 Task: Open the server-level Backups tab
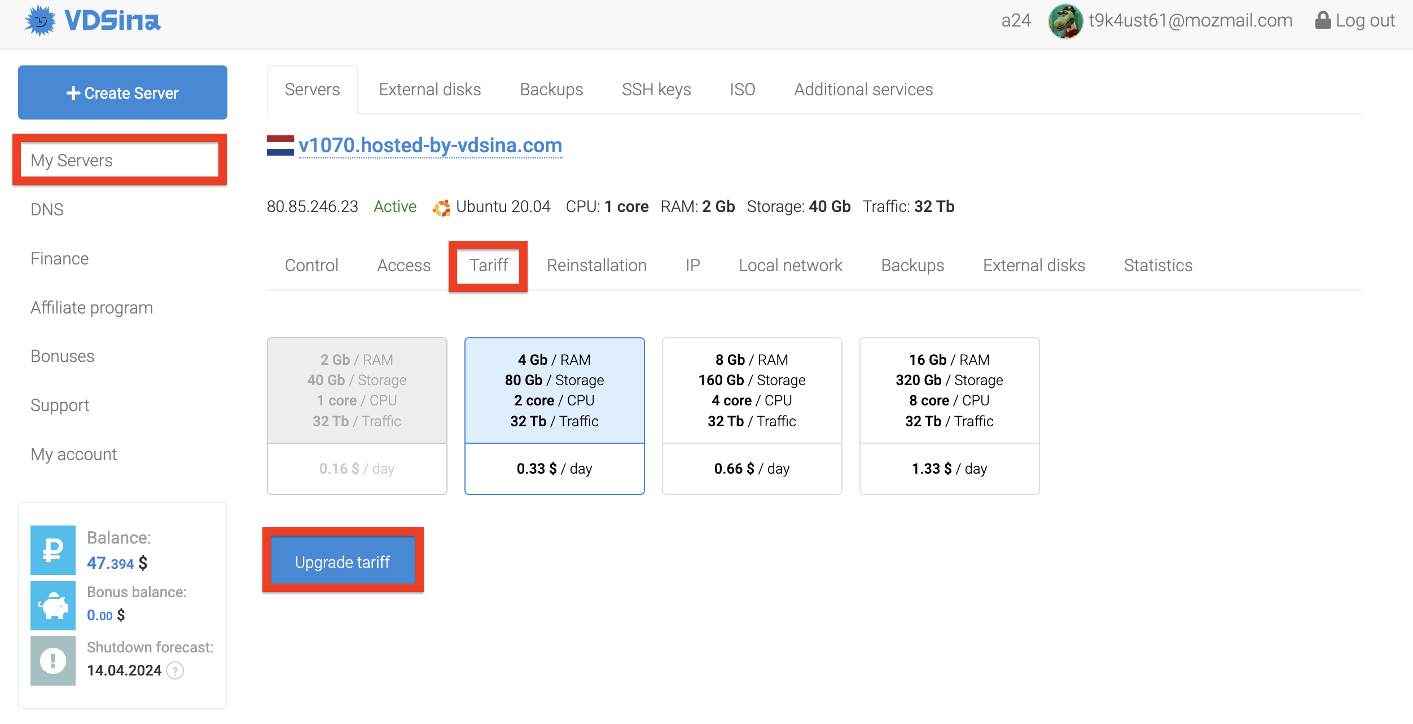tap(912, 265)
